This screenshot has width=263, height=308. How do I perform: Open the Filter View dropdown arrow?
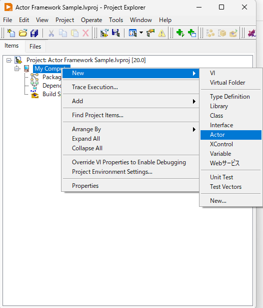tap(141, 33)
